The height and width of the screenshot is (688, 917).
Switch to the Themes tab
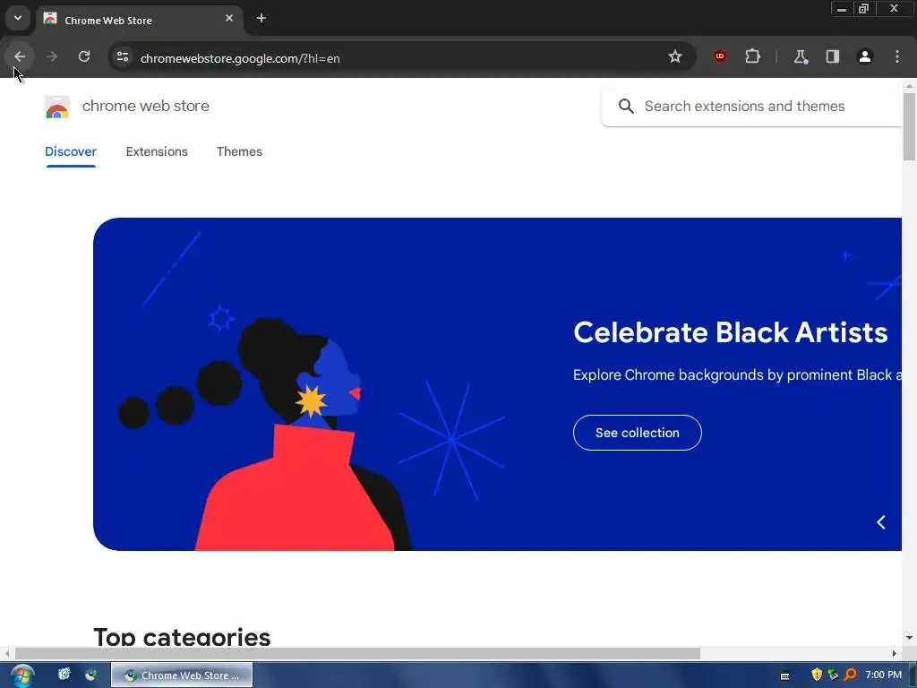click(239, 151)
